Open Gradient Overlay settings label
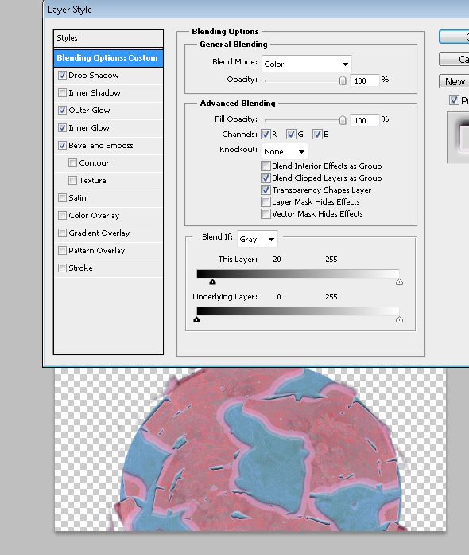 (99, 233)
